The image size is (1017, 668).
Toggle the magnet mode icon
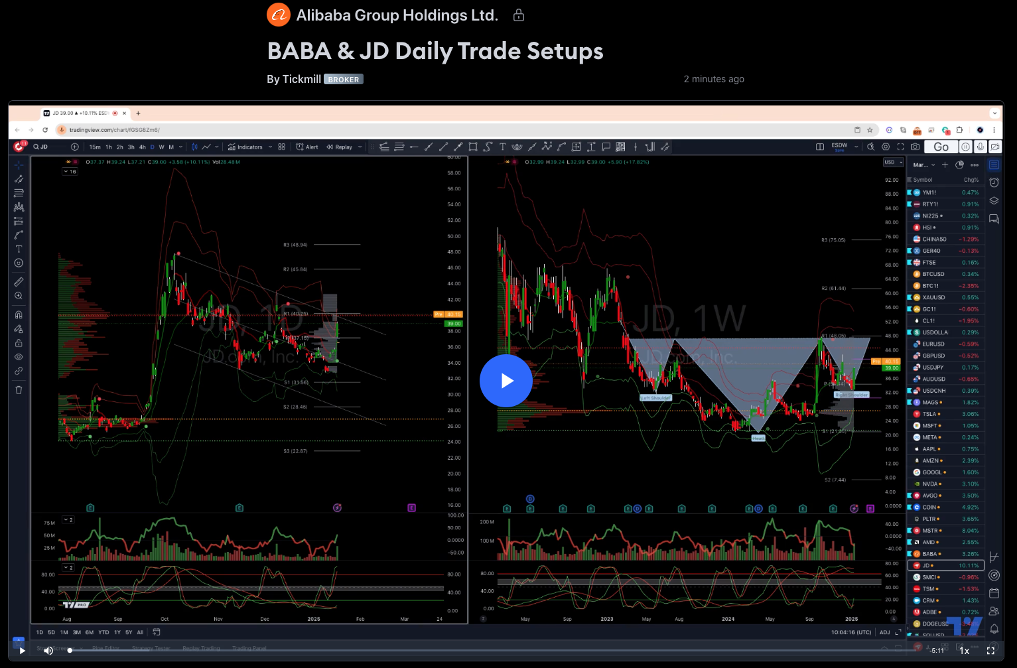tap(19, 314)
